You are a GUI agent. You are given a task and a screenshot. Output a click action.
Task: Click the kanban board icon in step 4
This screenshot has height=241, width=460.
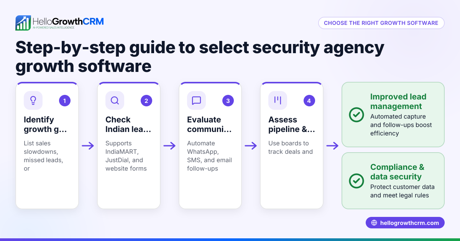click(278, 101)
